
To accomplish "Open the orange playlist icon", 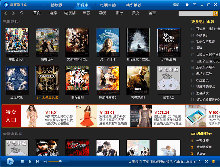I will (213, 161).
